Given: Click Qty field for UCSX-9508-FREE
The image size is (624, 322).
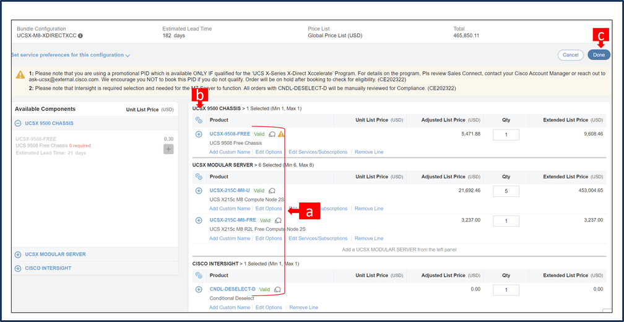Looking at the screenshot, I should click(x=506, y=134).
